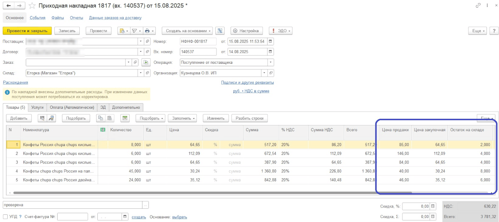Open the Подписи и другие реквизиты link

click(247, 82)
